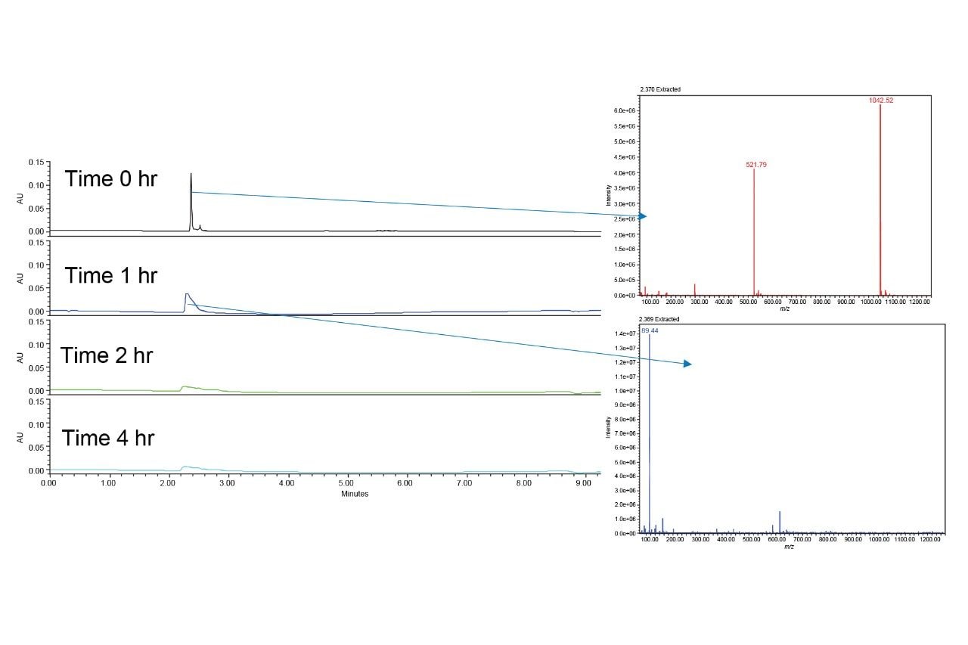Click the 'Time 0 hr' label
Image resolution: width=968 pixels, height=645 pixels.
pos(111,179)
